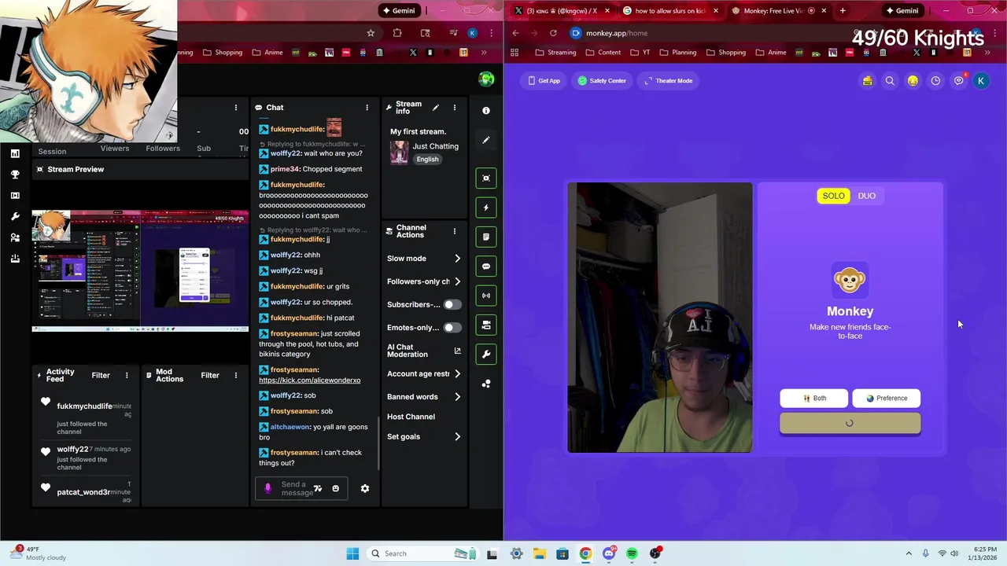Screen dimensions: 1007x566
Task: Open the Monkey profile avatar K
Action: tap(981, 81)
